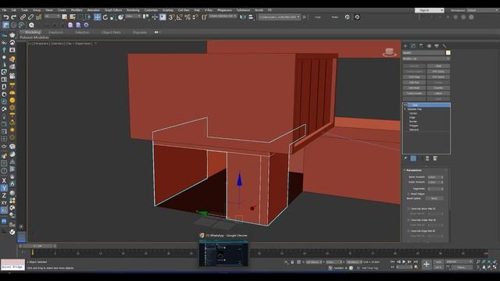This screenshot has height=281, width=500.
Task: Activate the Select Object tool
Action: [65, 17]
